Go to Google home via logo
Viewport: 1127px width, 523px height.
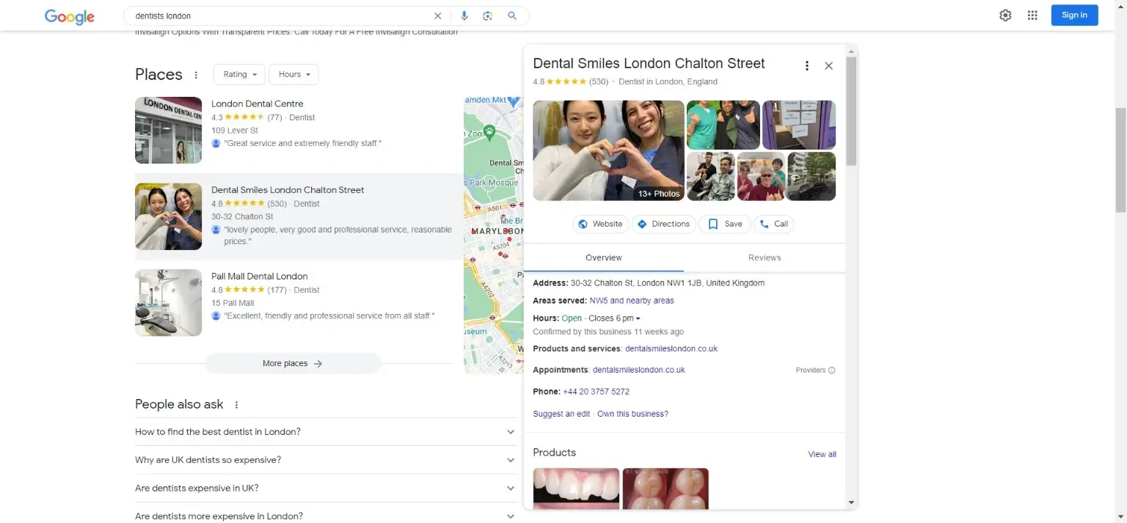(x=70, y=16)
